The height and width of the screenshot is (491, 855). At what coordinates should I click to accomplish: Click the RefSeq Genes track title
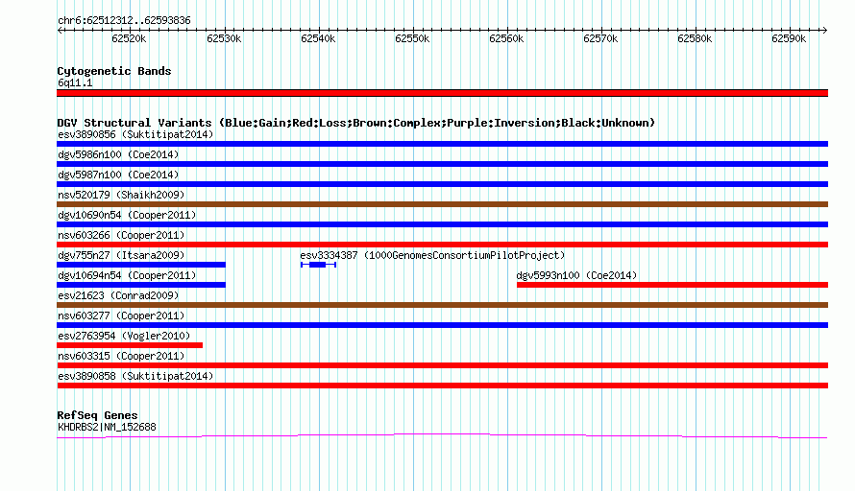(x=98, y=415)
